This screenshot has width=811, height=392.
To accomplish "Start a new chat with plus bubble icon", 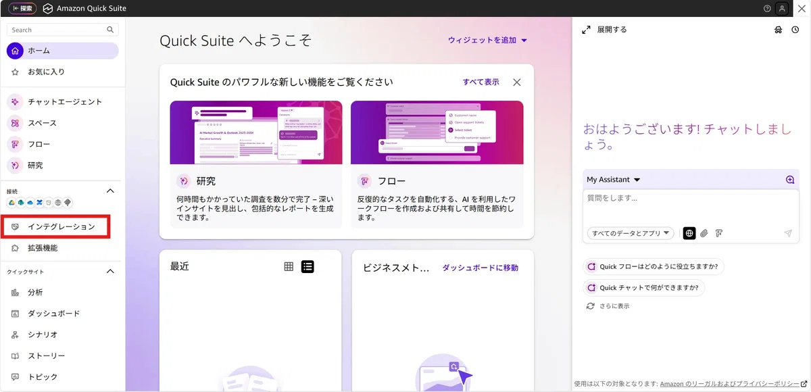I will pyautogui.click(x=790, y=180).
